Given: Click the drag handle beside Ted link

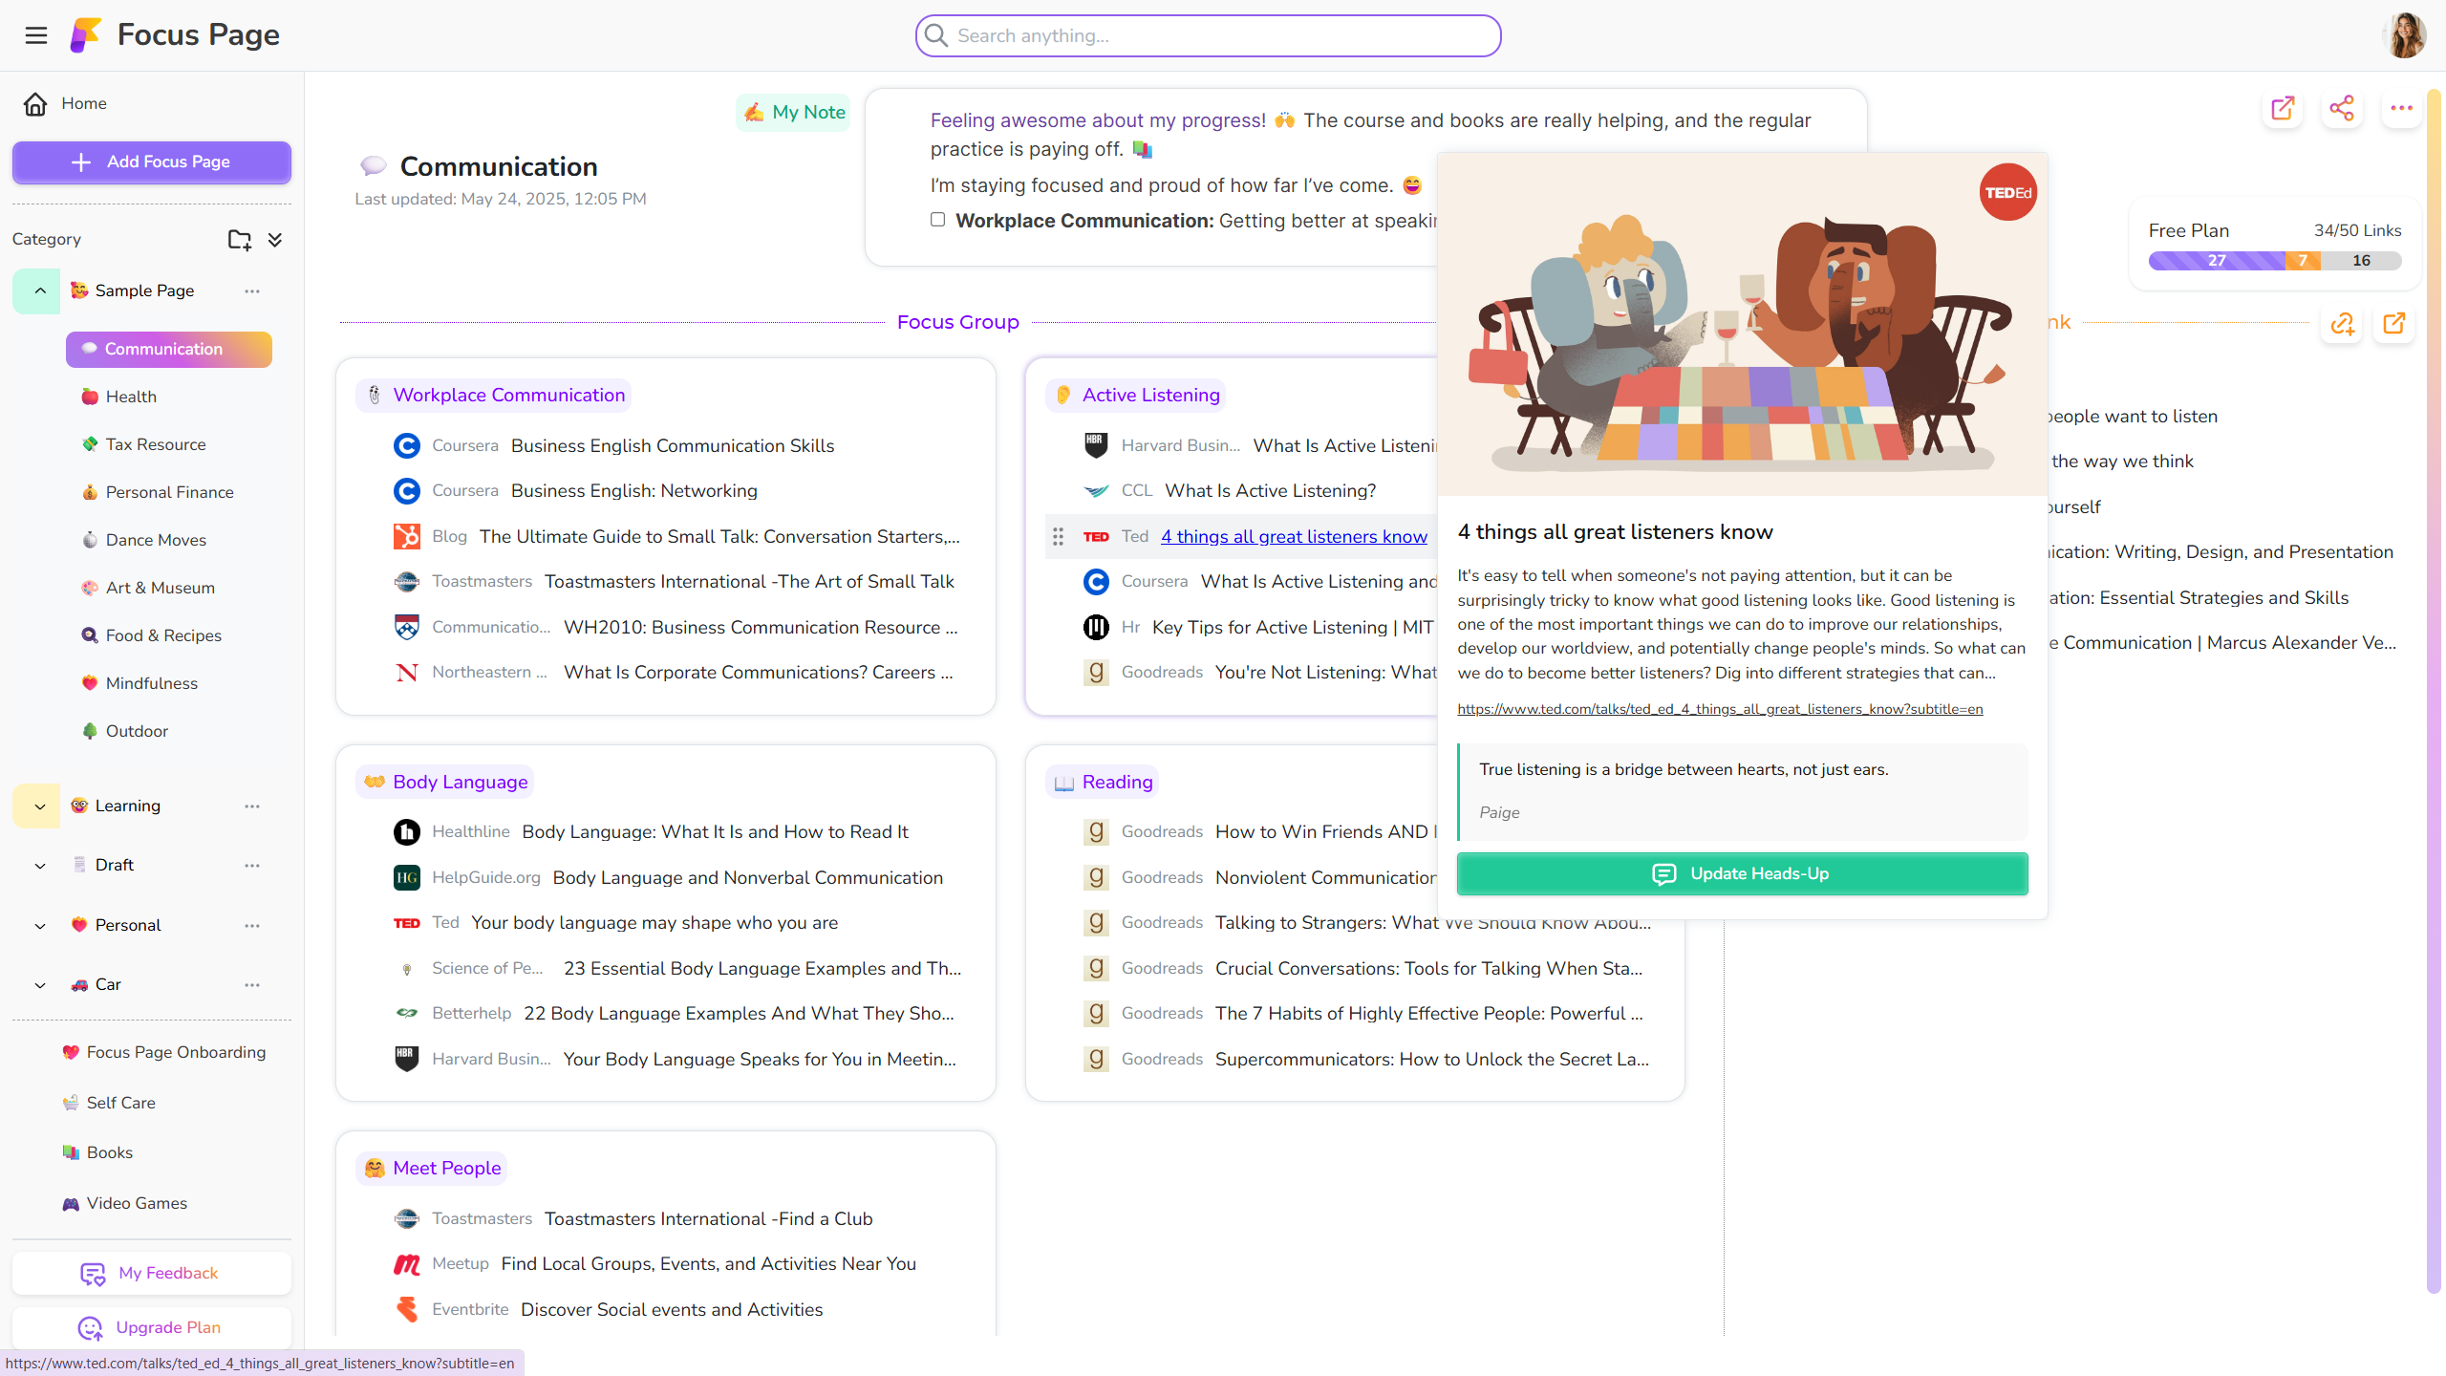Looking at the screenshot, I should tap(1058, 537).
